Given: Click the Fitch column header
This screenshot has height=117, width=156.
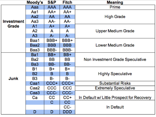Looking at the screenshot, I should (x=67, y=2).
